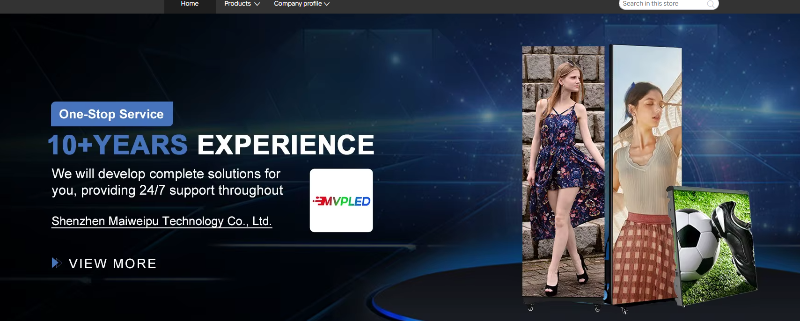The height and width of the screenshot is (321, 800).
Task: Click the 'We will develop complete solutions' text
Action: coord(167,182)
